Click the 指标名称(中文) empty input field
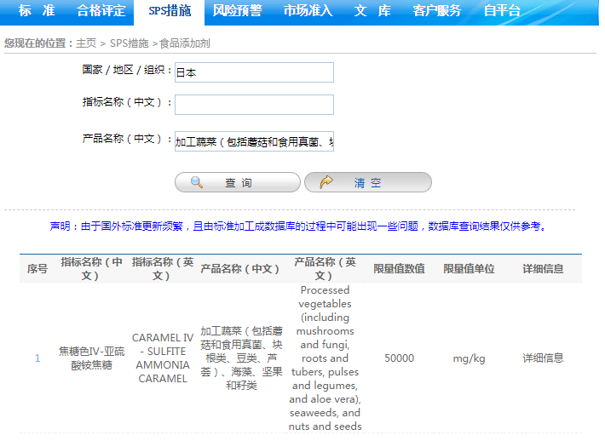 coord(254,105)
